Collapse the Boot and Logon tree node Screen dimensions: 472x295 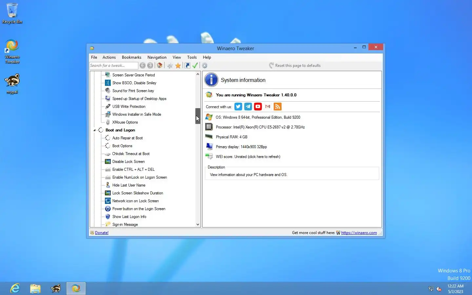pos(94,130)
